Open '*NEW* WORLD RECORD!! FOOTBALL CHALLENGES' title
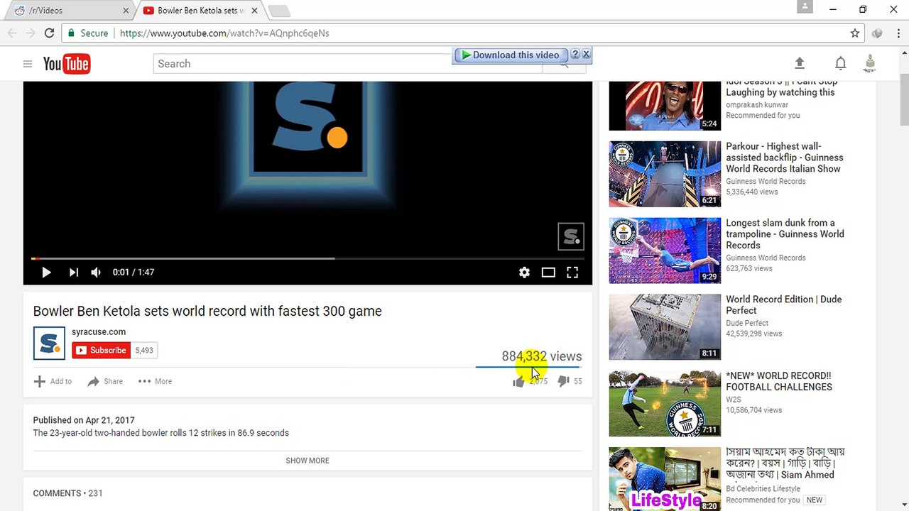909x511 pixels. pyautogui.click(x=779, y=382)
